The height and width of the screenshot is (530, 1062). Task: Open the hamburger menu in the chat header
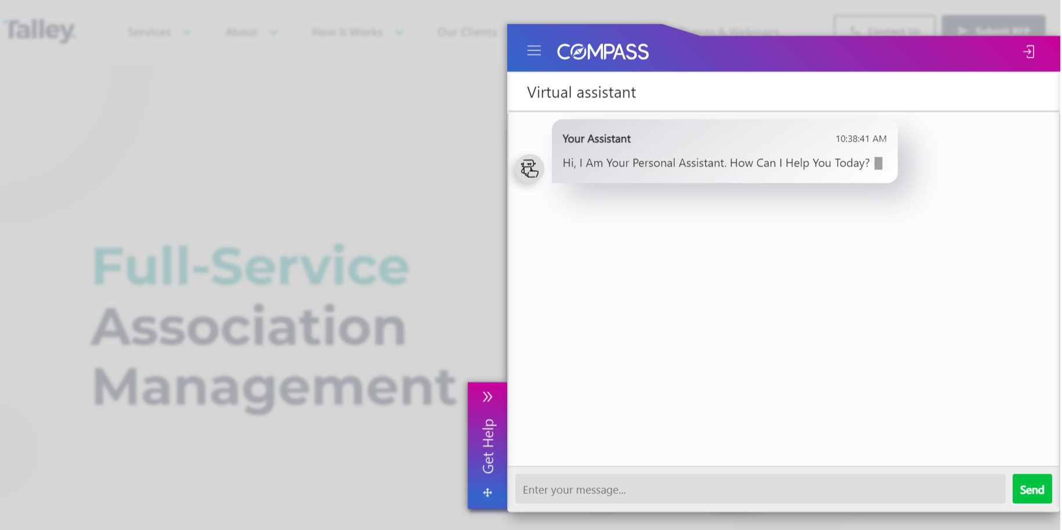533,51
